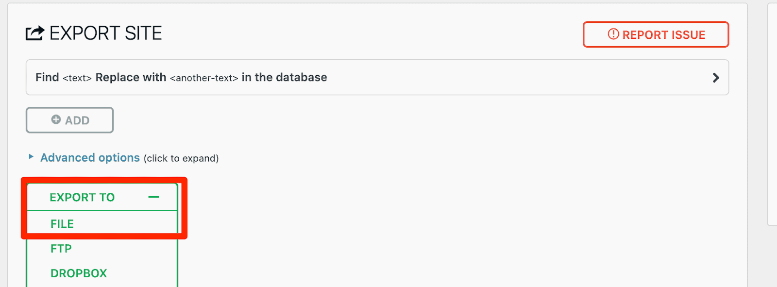Click the EXPORT SITE heading text
777x287 pixels.
pos(105,34)
